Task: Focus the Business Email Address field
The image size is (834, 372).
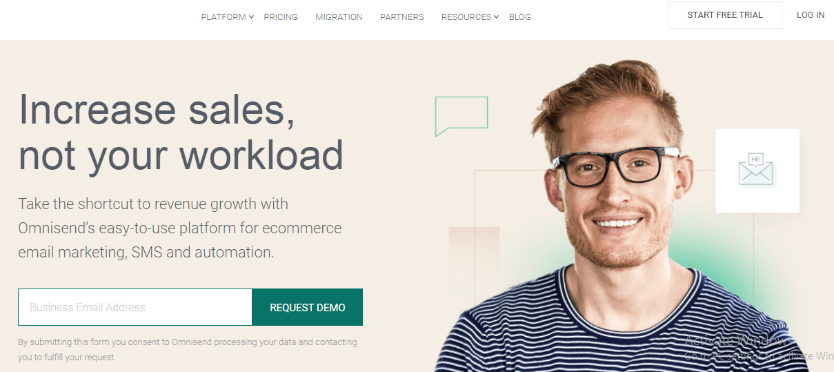Action: point(135,307)
